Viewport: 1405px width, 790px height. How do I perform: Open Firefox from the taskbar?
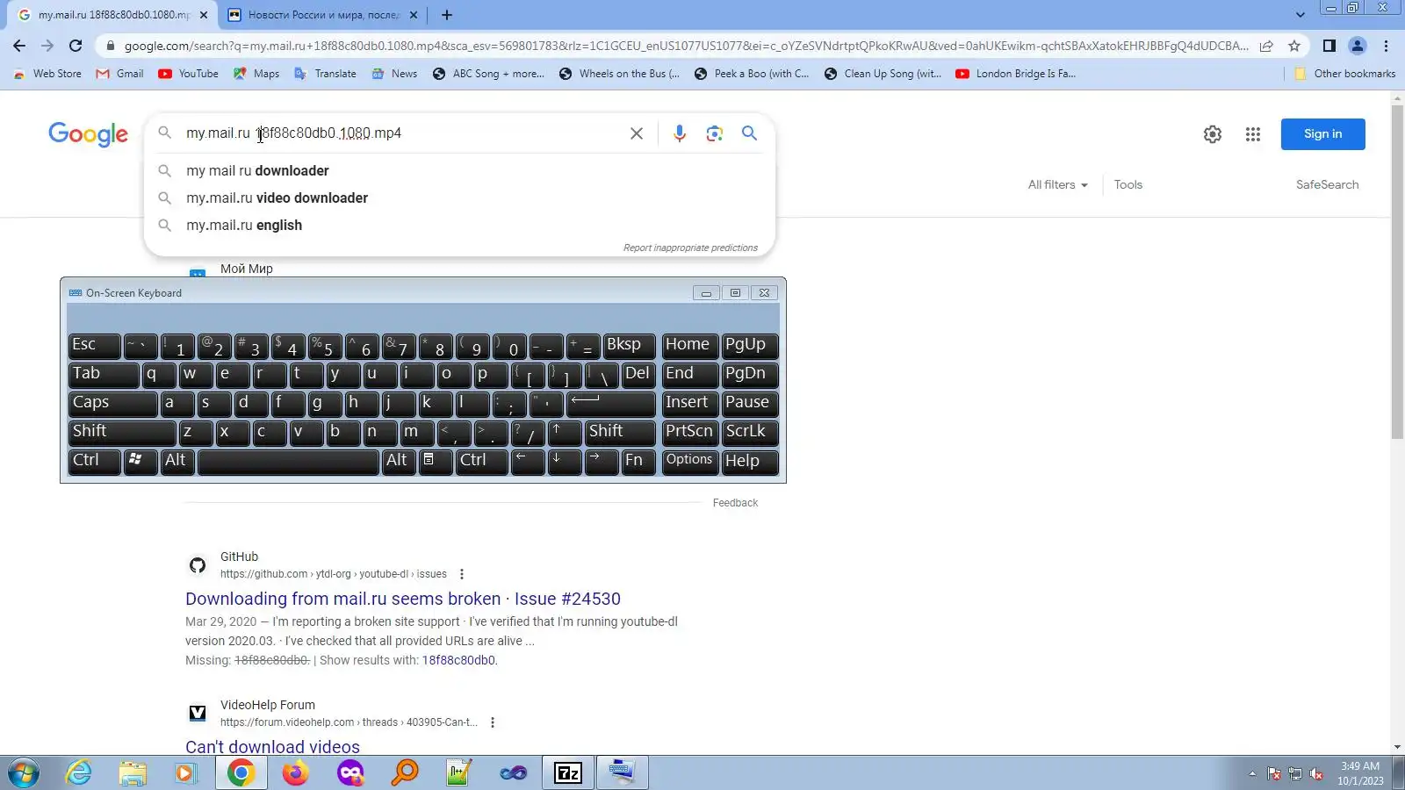pos(295,773)
